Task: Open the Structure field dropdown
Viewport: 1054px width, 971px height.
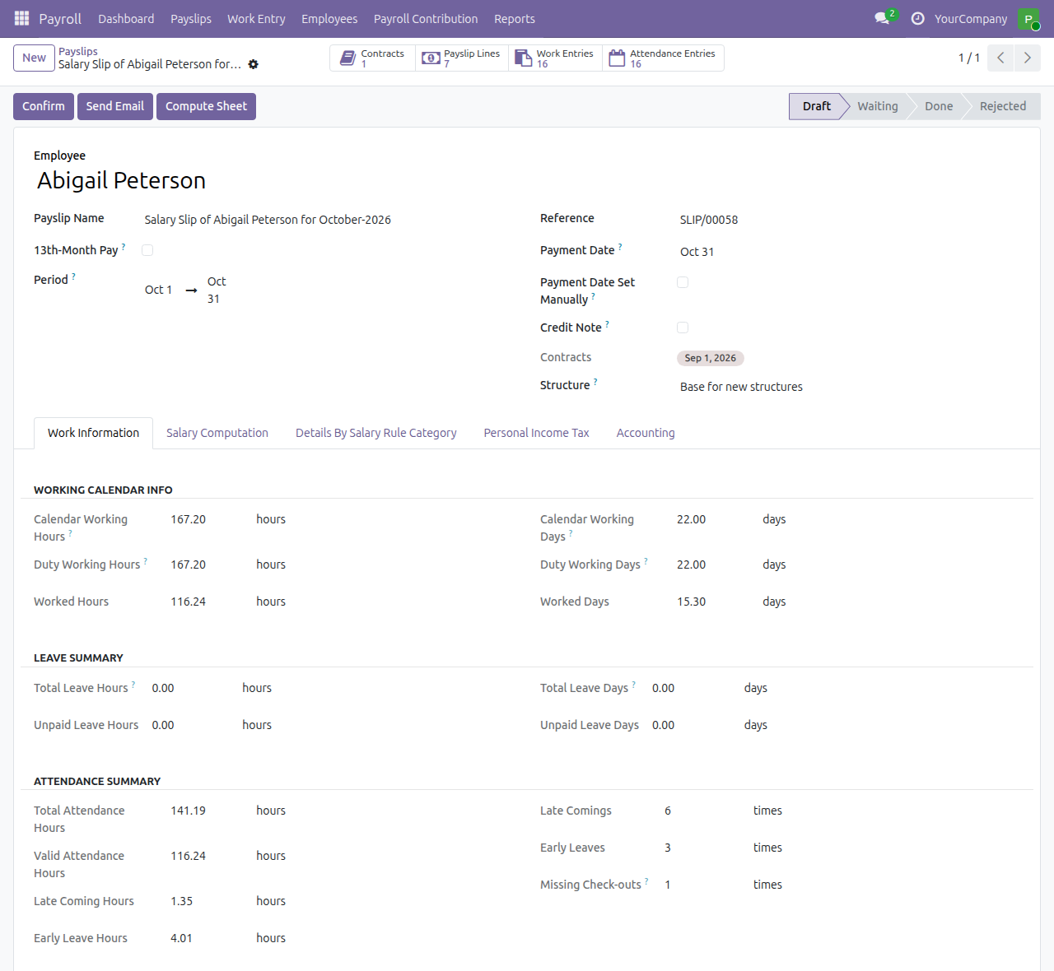Action: tap(848, 387)
